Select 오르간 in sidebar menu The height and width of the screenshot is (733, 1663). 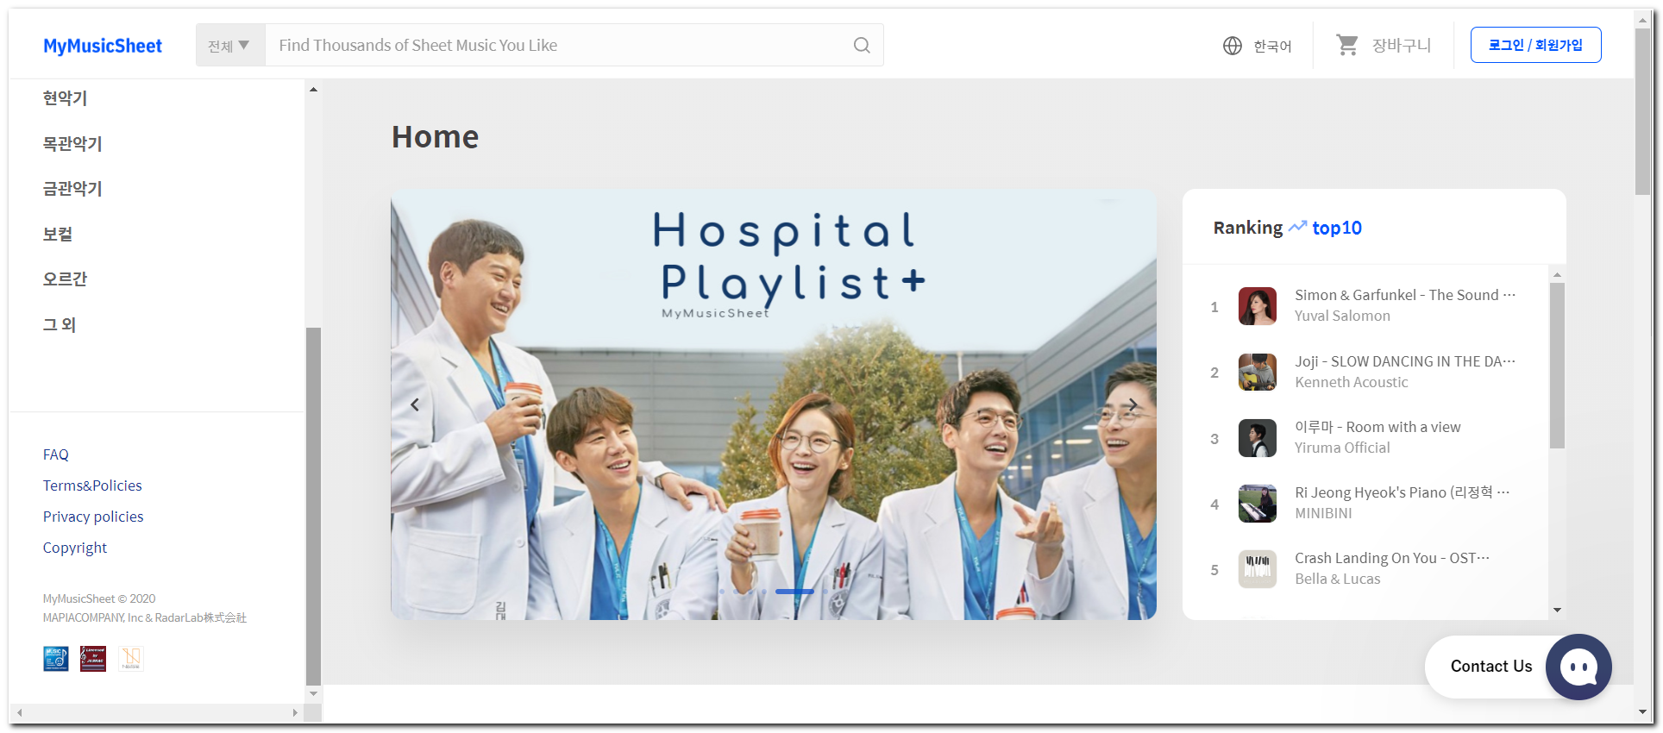coord(66,279)
